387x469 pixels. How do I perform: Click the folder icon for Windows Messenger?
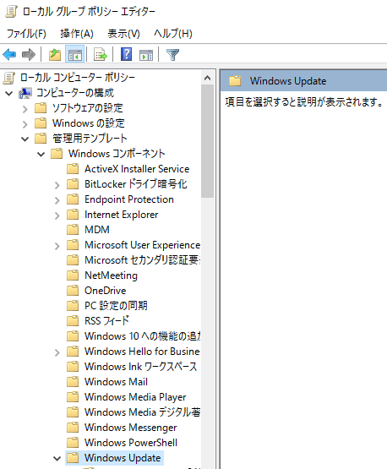click(73, 427)
